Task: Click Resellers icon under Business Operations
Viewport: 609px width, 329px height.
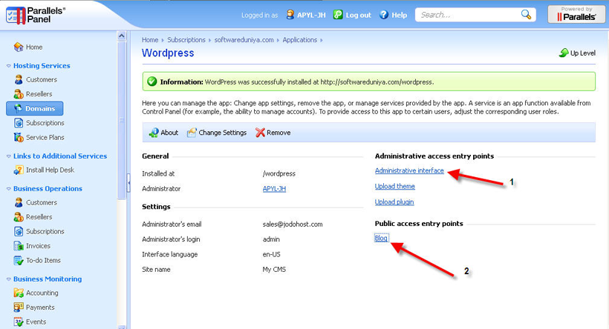Action: (19, 216)
